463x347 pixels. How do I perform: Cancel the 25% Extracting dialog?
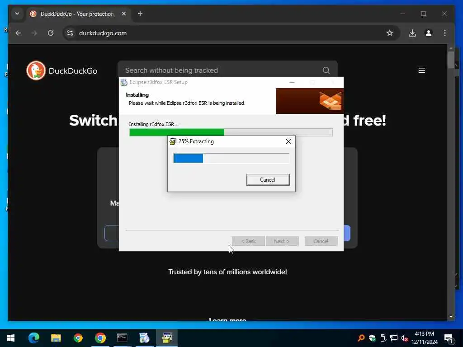(268, 180)
